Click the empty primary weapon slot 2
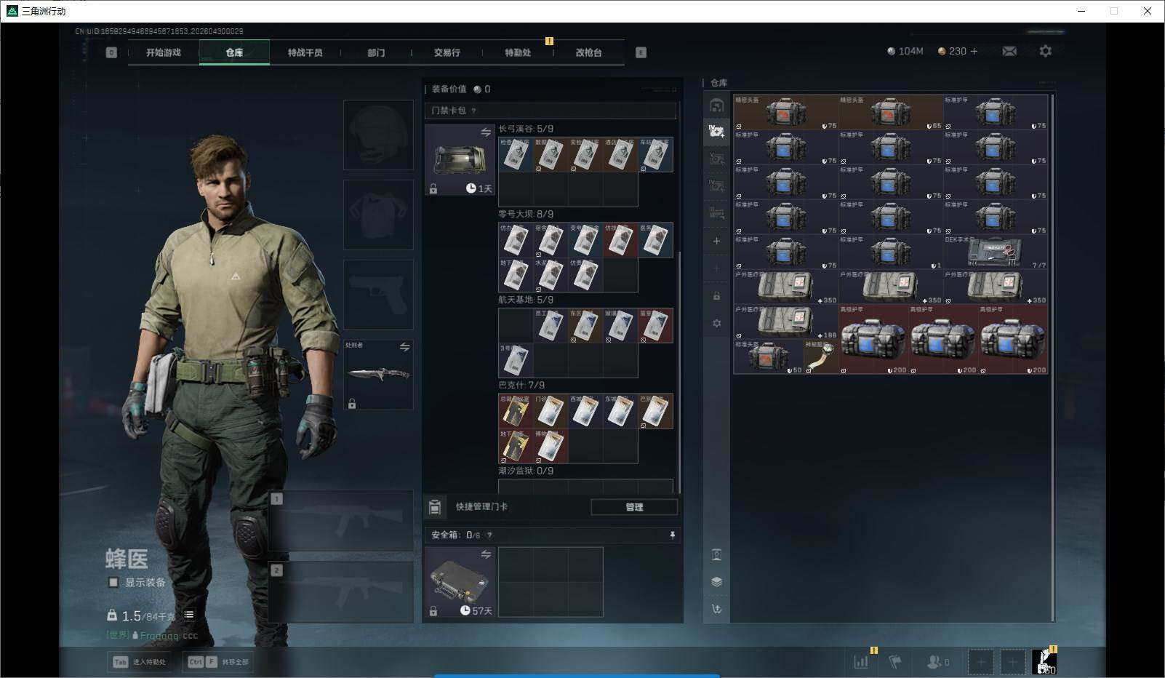The height and width of the screenshot is (678, 1165). (x=341, y=591)
